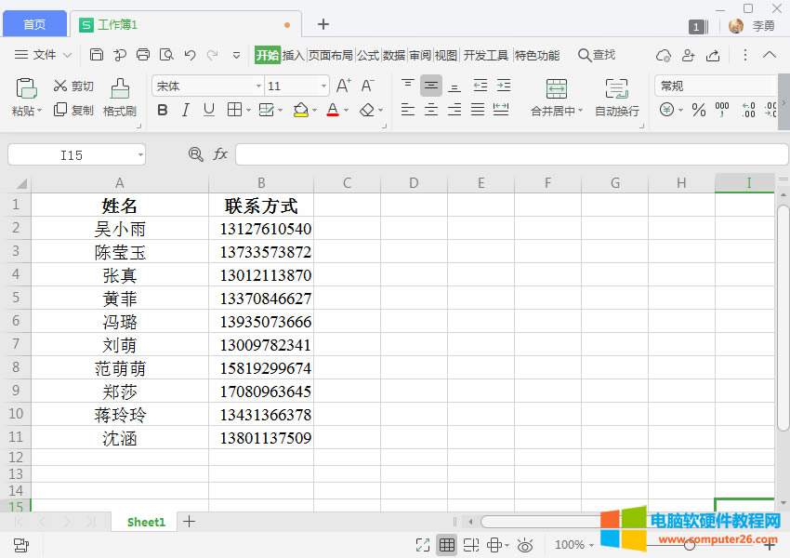Viewport: 790px width, 558px height.
Task: Click the Format Painter (格式刷) icon
Action: 119,89
